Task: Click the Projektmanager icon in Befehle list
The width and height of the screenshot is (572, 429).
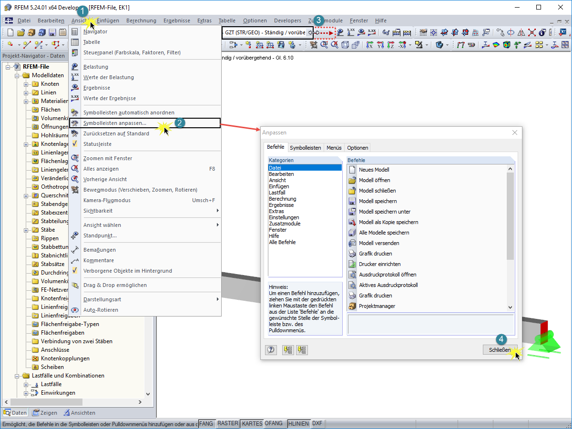Action: coord(352,306)
